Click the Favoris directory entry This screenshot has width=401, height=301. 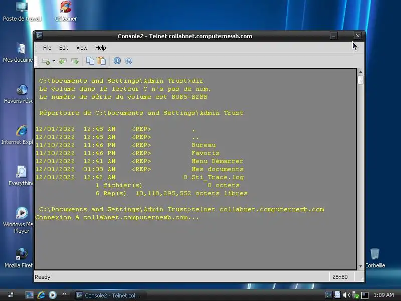click(x=206, y=153)
